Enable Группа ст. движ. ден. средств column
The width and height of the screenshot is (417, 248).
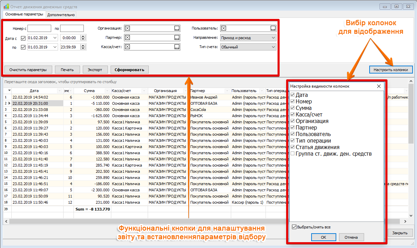293,154
